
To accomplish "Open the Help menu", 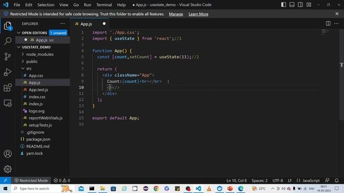I will coord(121,5).
